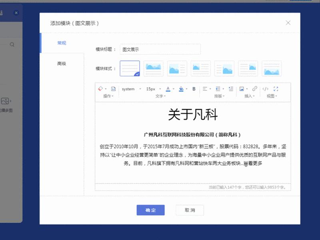This screenshot has height=240, width=320.
Task: Expand the background fill color arrow
Action: [186, 89]
